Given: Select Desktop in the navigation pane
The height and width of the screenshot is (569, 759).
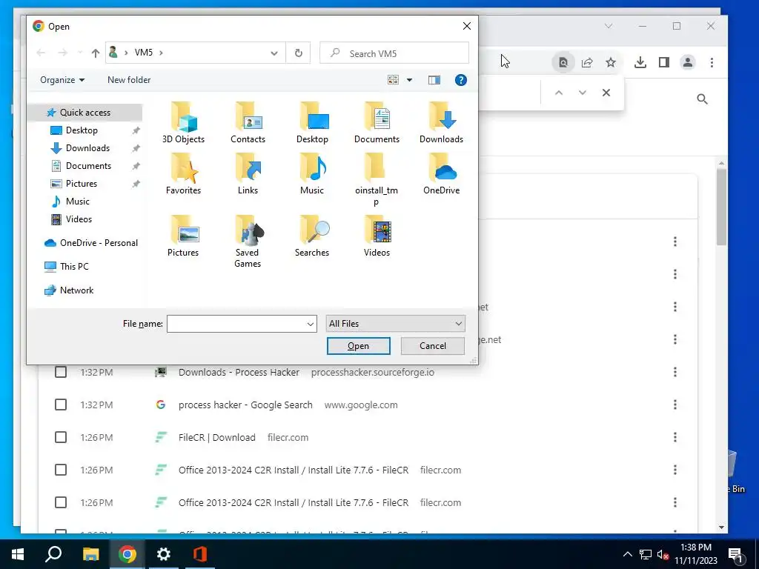Looking at the screenshot, I should (x=82, y=130).
